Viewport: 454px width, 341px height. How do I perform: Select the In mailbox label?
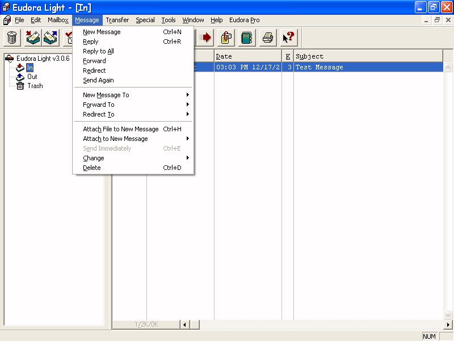tap(30, 68)
